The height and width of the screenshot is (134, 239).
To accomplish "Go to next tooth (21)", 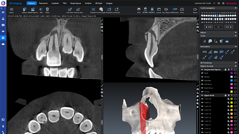I will 229,27.
